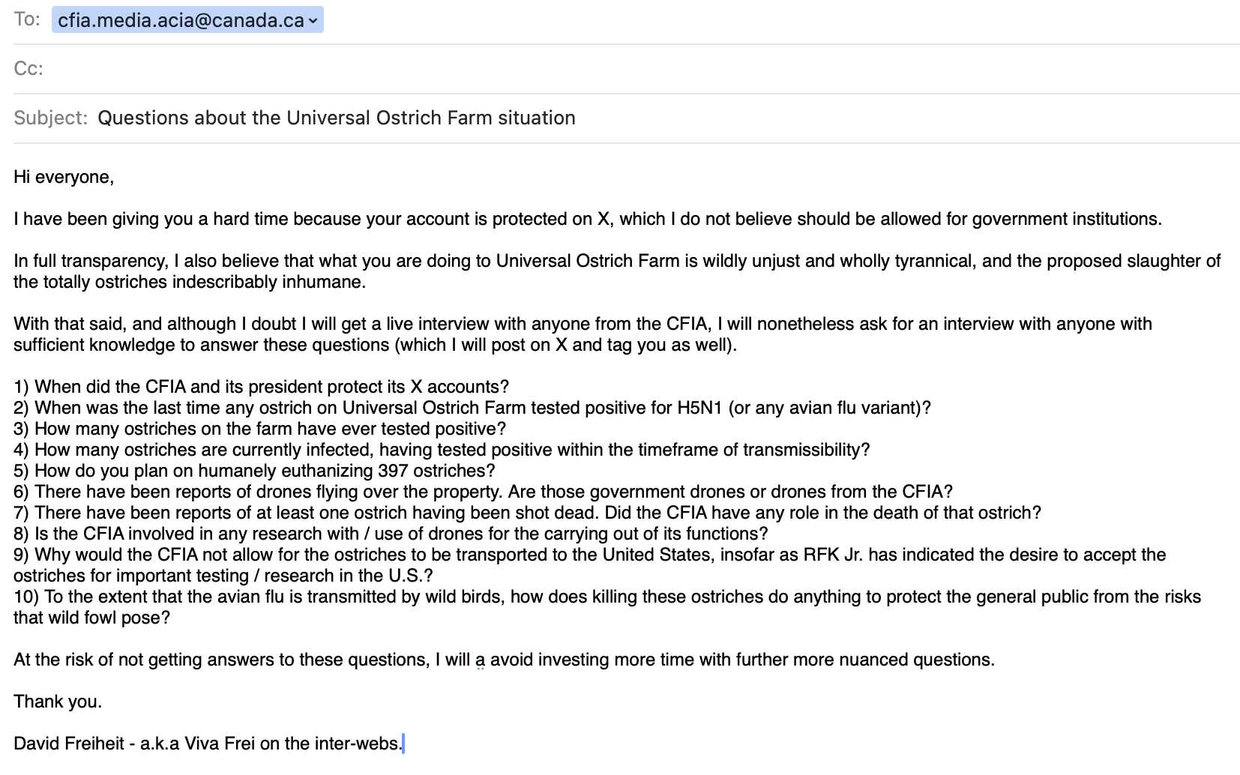Click question 4 about currently infected ostriches
The width and height of the screenshot is (1240, 775).
point(442,450)
